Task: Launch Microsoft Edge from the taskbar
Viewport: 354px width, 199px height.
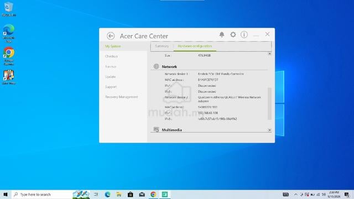Action: pyautogui.click(x=108, y=194)
